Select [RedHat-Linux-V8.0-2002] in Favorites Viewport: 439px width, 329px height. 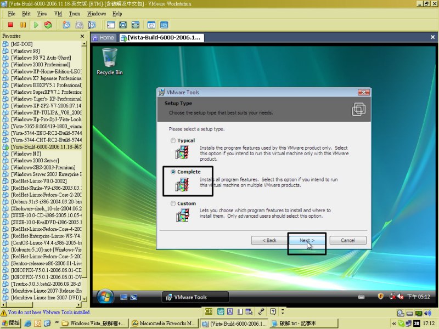39,181
